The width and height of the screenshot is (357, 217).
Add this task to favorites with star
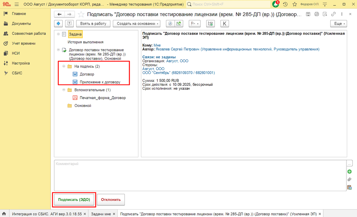coord(80,14)
